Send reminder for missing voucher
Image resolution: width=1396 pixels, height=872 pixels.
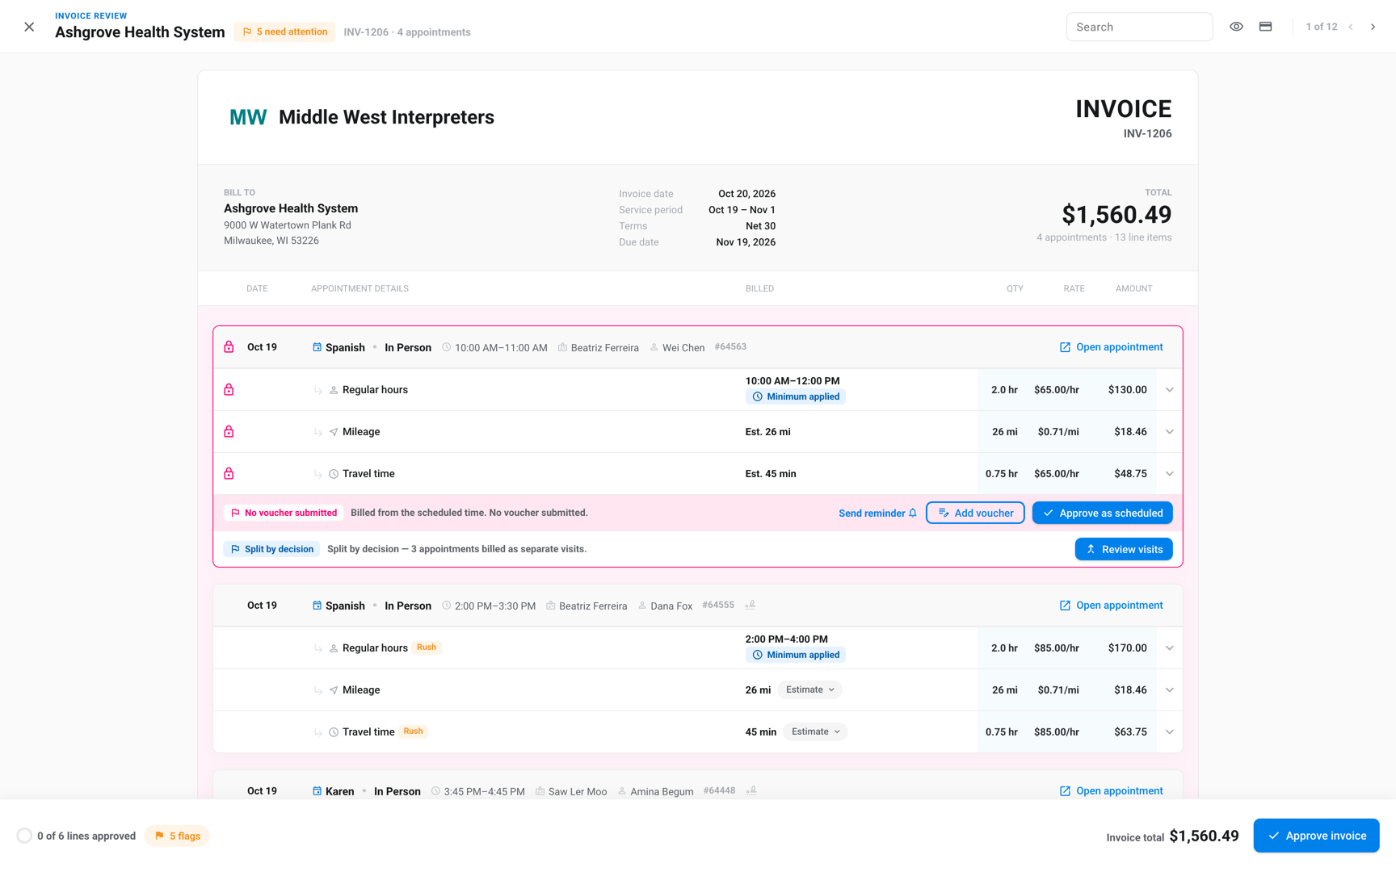877,513
